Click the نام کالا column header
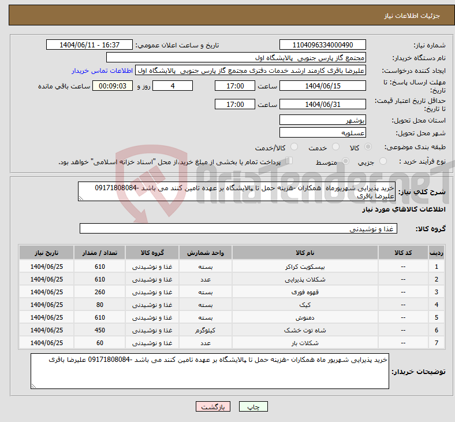This screenshot has height=422, width=455. tap(305, 253)
